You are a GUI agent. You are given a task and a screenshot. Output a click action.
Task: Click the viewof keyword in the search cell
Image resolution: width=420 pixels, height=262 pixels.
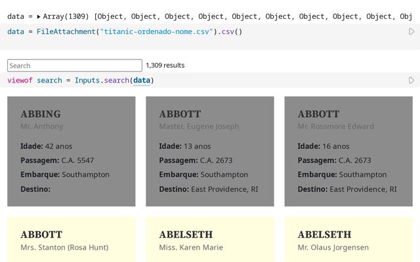click(20, 81)
